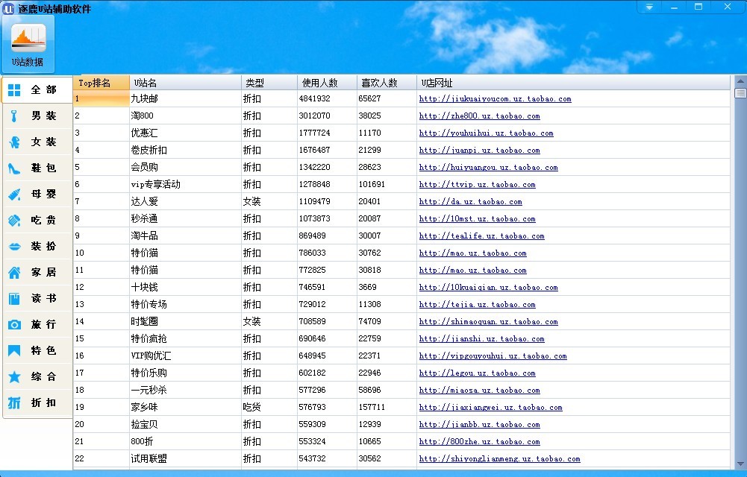Image resolution: width=747 pixels, height=477 pixels.
Task: Open shiyonglianmeng.uz.taobao.com link
Action: [x=500, y=458]
